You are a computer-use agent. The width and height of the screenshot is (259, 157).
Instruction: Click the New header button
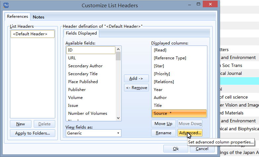21,124
